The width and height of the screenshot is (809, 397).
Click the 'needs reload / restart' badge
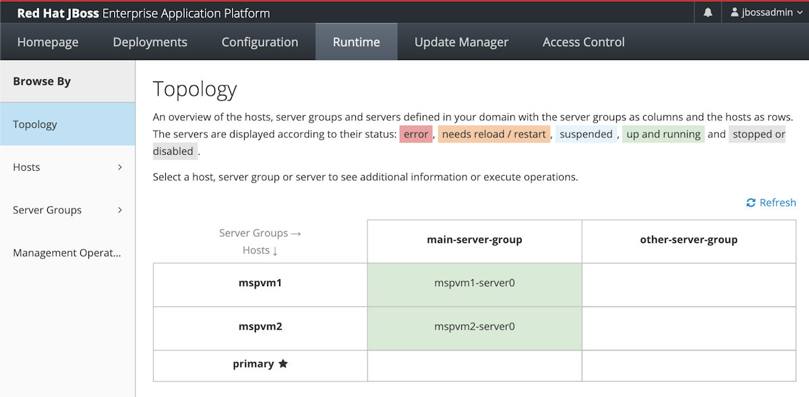(x=494, y=134)
